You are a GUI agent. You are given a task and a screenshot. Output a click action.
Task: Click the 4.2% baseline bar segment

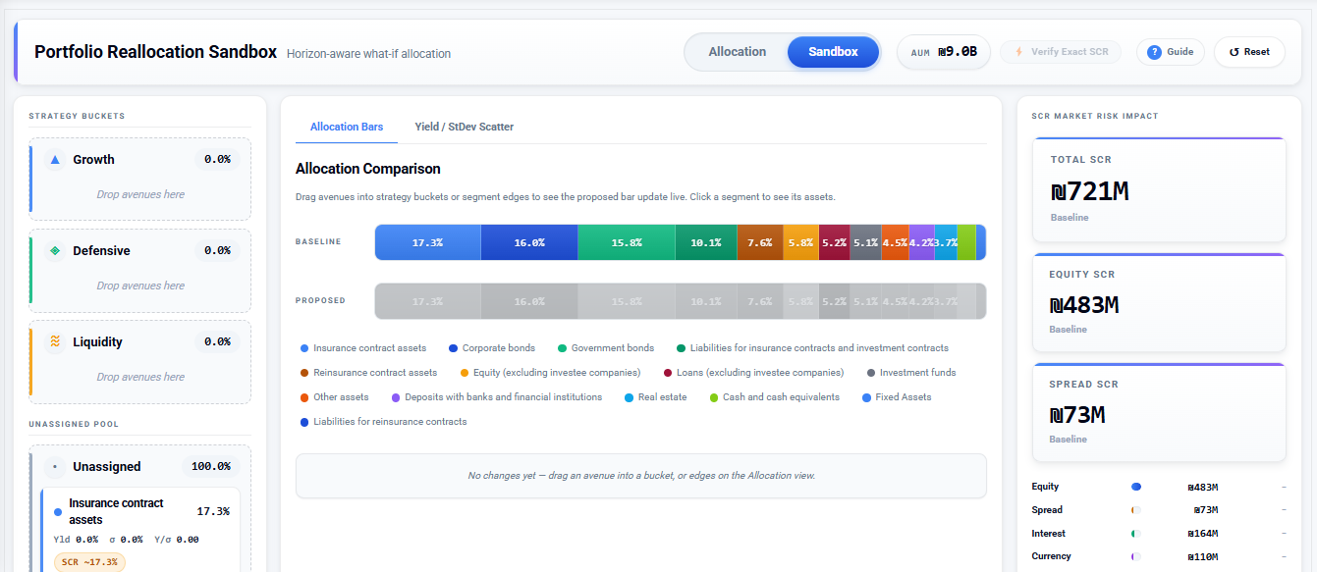921,242
